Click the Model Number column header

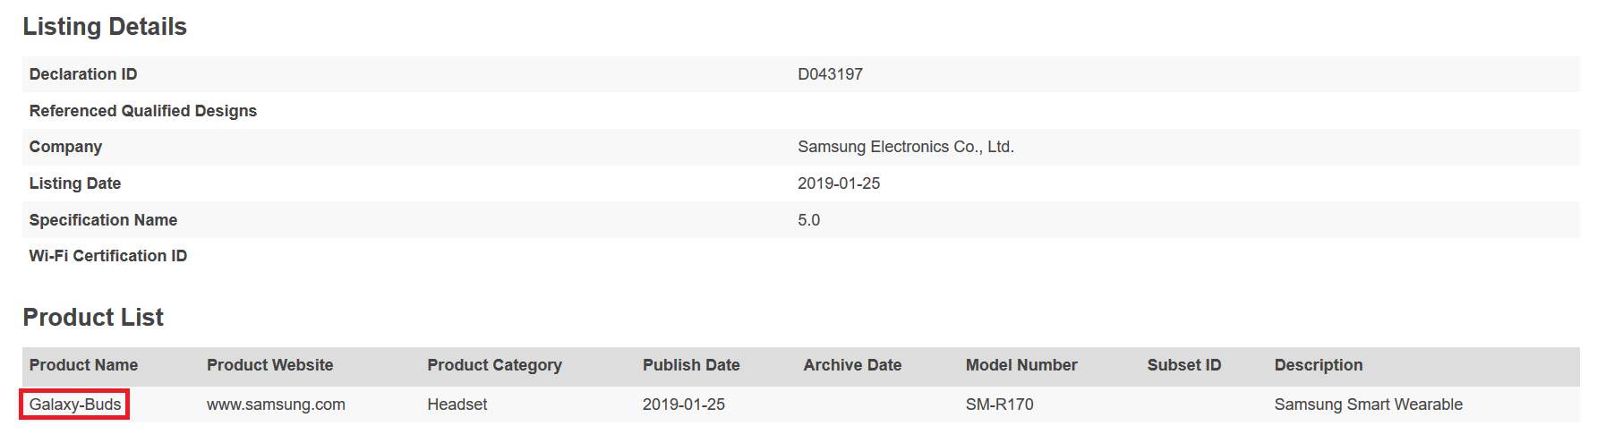1021,365
